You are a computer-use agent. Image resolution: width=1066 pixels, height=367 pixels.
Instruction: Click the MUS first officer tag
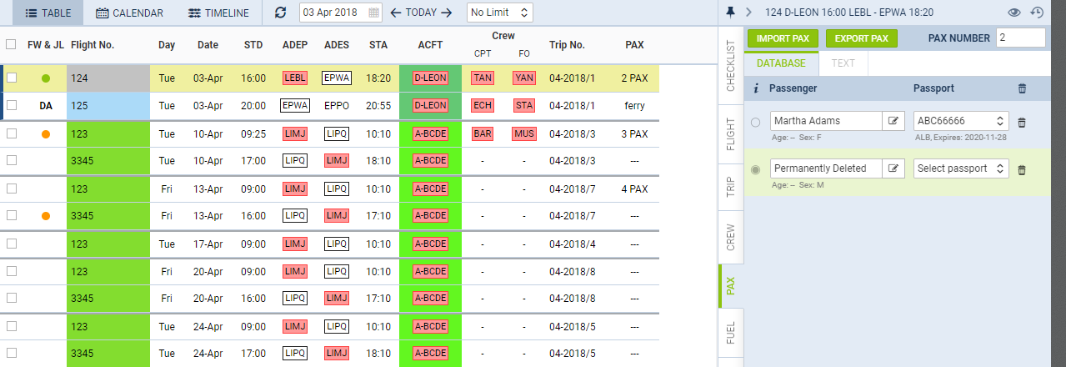click(524, 133)
